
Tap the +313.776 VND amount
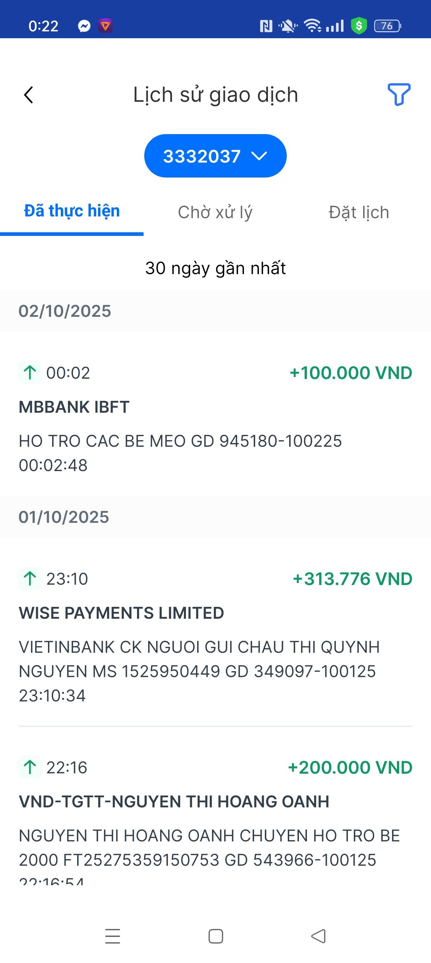pyautogui.click(x=352, y=579)
